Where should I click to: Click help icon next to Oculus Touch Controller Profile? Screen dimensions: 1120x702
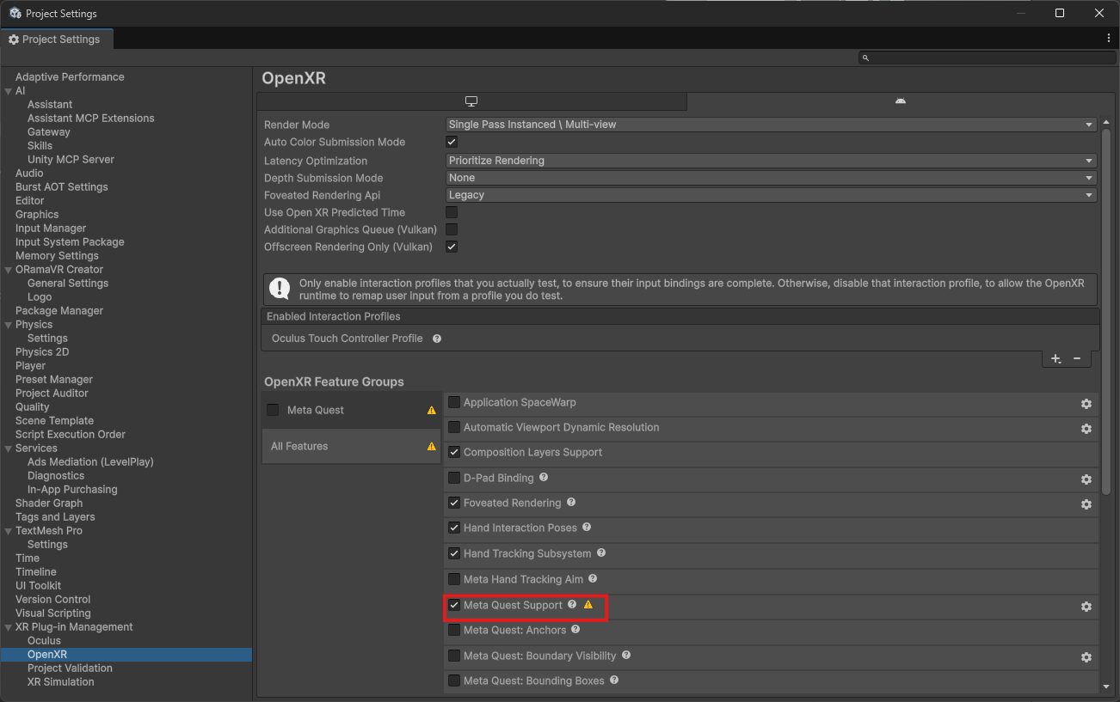[x=437, y=339]
